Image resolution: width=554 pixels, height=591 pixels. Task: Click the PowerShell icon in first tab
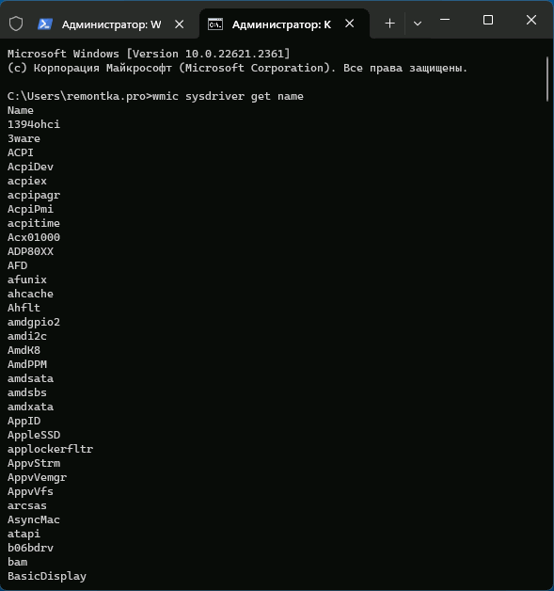45,24
